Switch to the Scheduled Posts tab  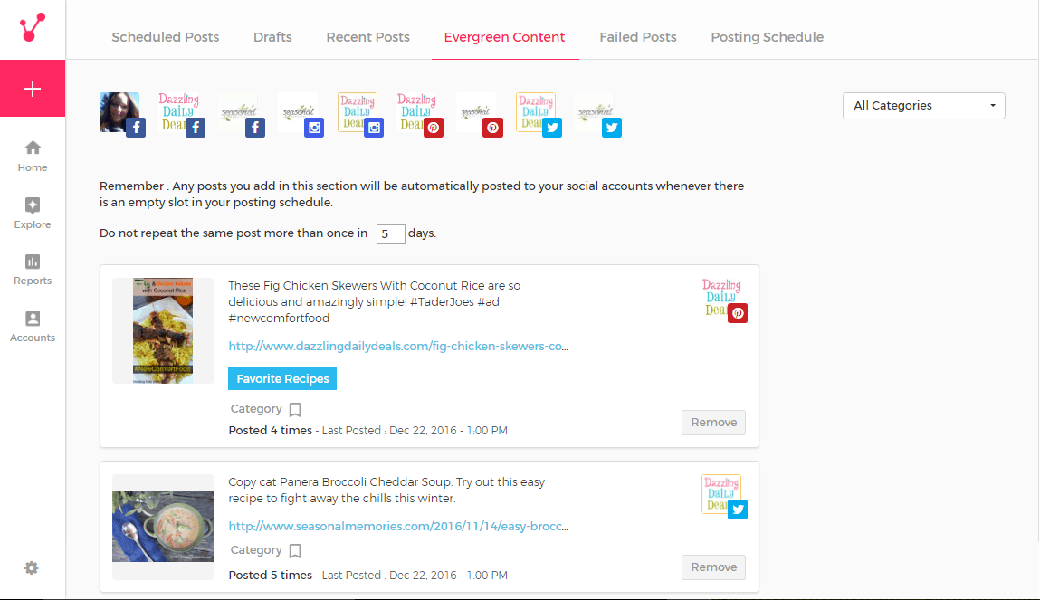[x=165, y=37]
